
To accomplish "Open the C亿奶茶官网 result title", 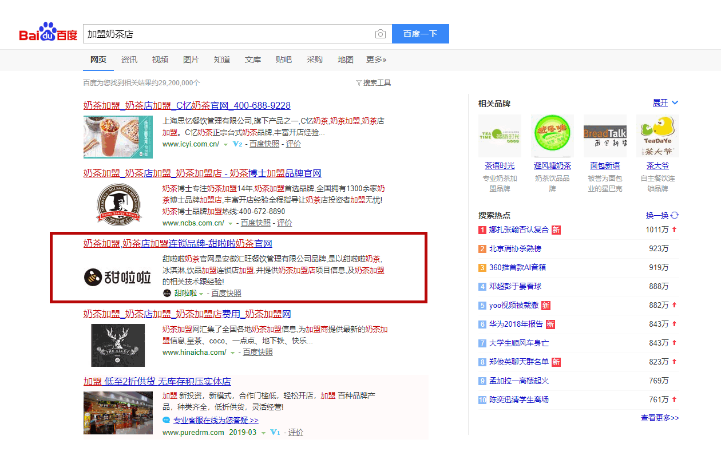I will 187,106.
